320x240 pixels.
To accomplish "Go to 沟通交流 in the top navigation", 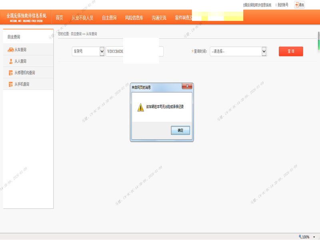I will point(159,18).
